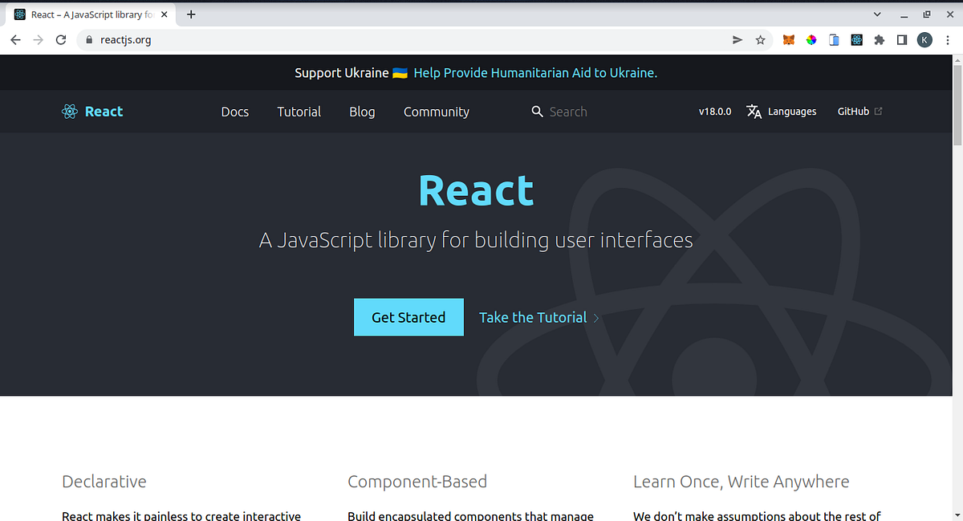Viewport: 963px width, 521px height.
Task: Click the Learn Once, Write Anywhere heading
Action: (741, 482)
